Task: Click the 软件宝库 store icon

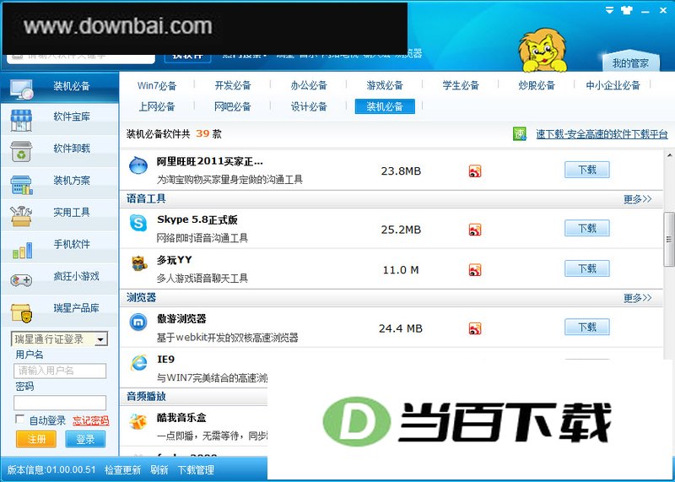Action: [x=21, y=120]
